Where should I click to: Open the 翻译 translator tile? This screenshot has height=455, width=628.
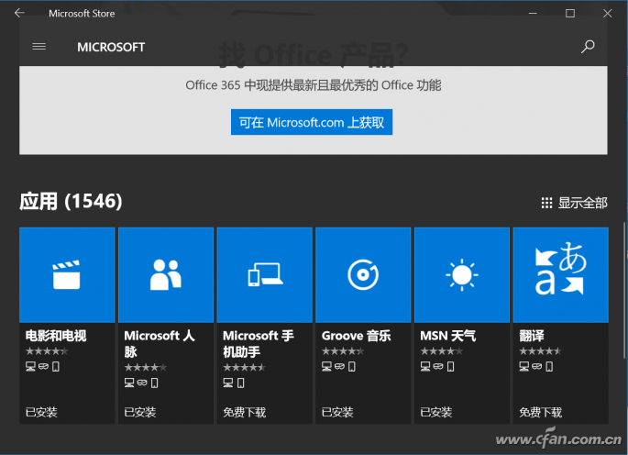561,275
